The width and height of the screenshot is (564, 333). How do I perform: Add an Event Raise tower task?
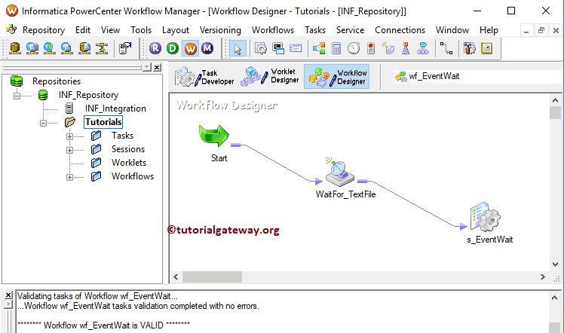coord(406,48)
